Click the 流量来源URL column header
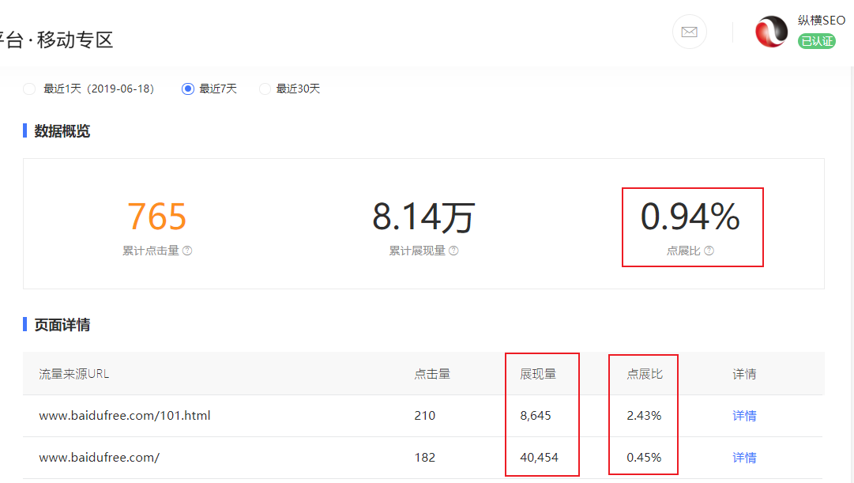 [x=74, y=374]
